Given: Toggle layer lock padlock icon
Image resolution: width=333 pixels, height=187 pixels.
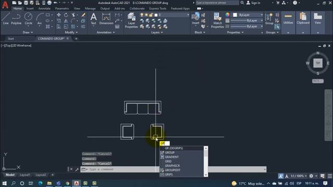Looking at the screenshot, I should click(151, 15).
